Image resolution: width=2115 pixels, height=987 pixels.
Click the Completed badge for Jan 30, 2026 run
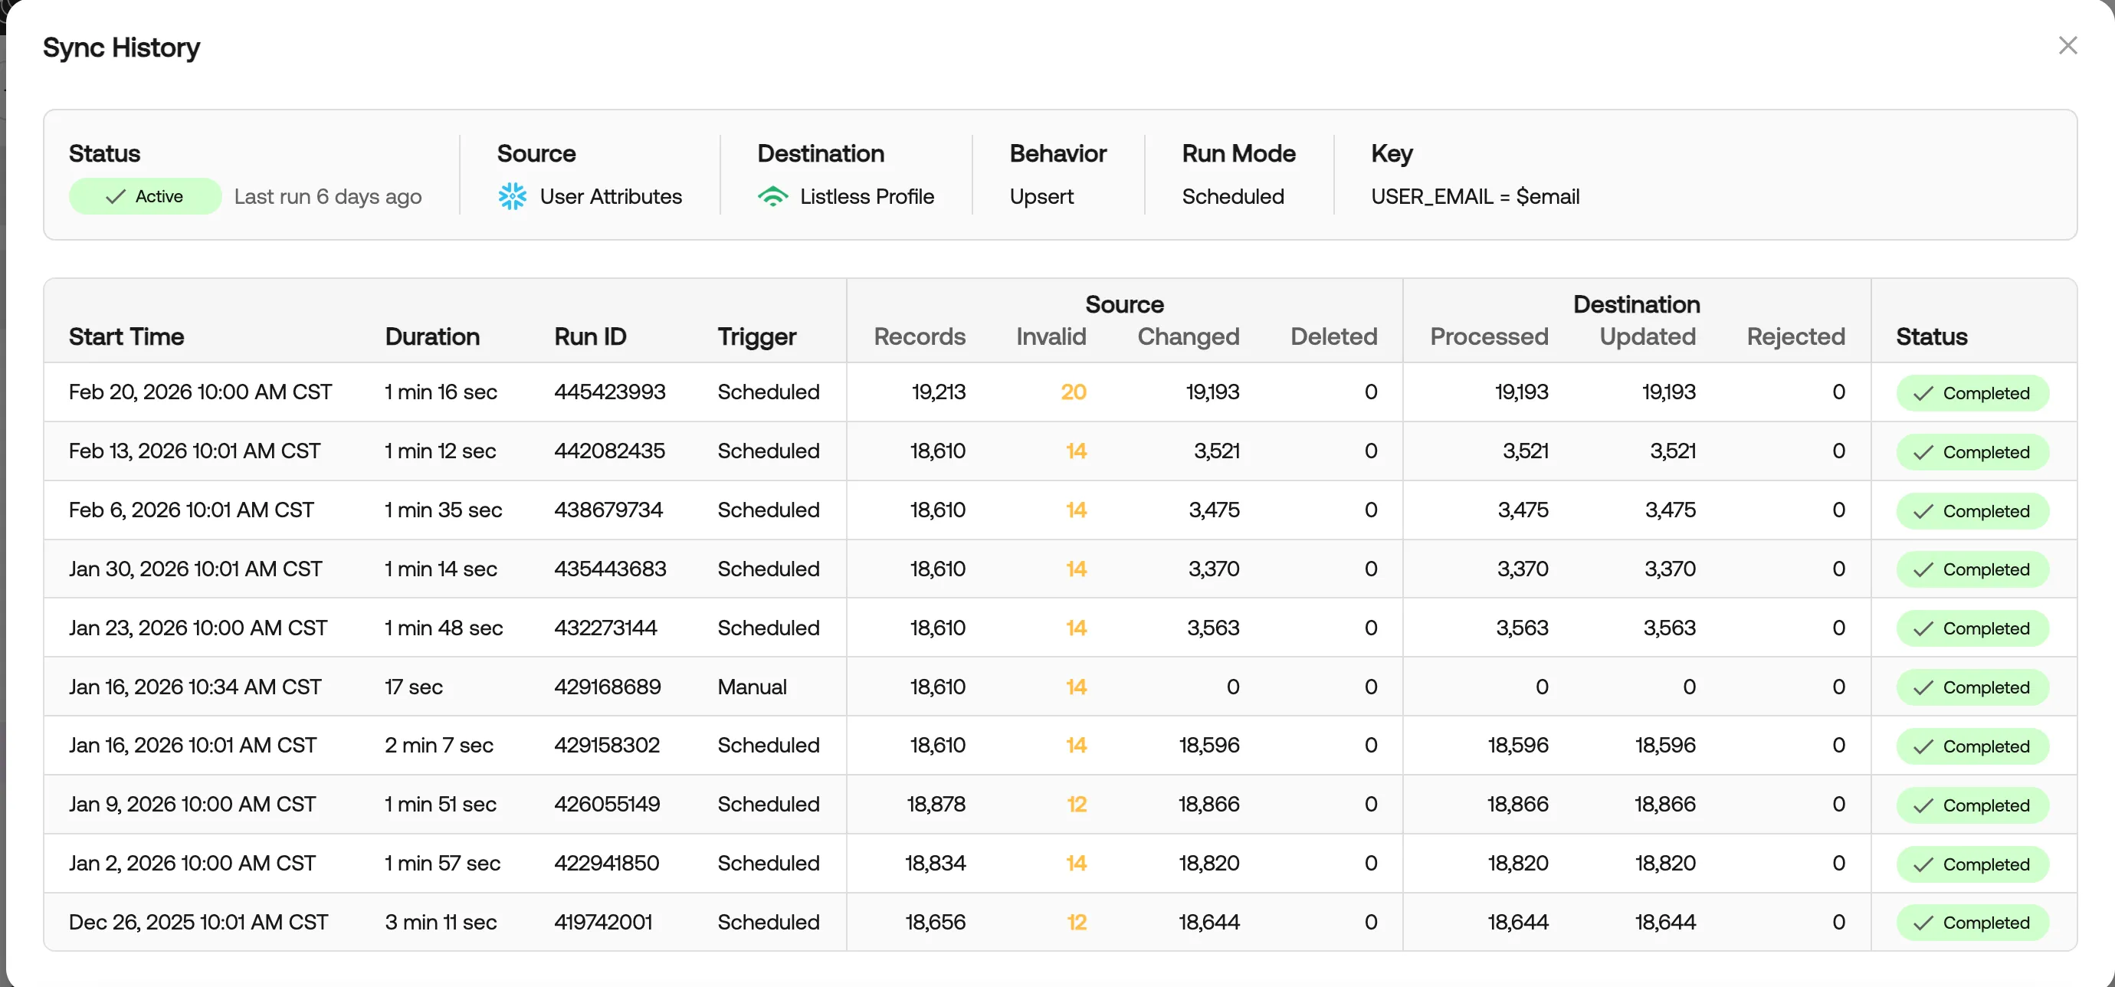[1972, 570]
